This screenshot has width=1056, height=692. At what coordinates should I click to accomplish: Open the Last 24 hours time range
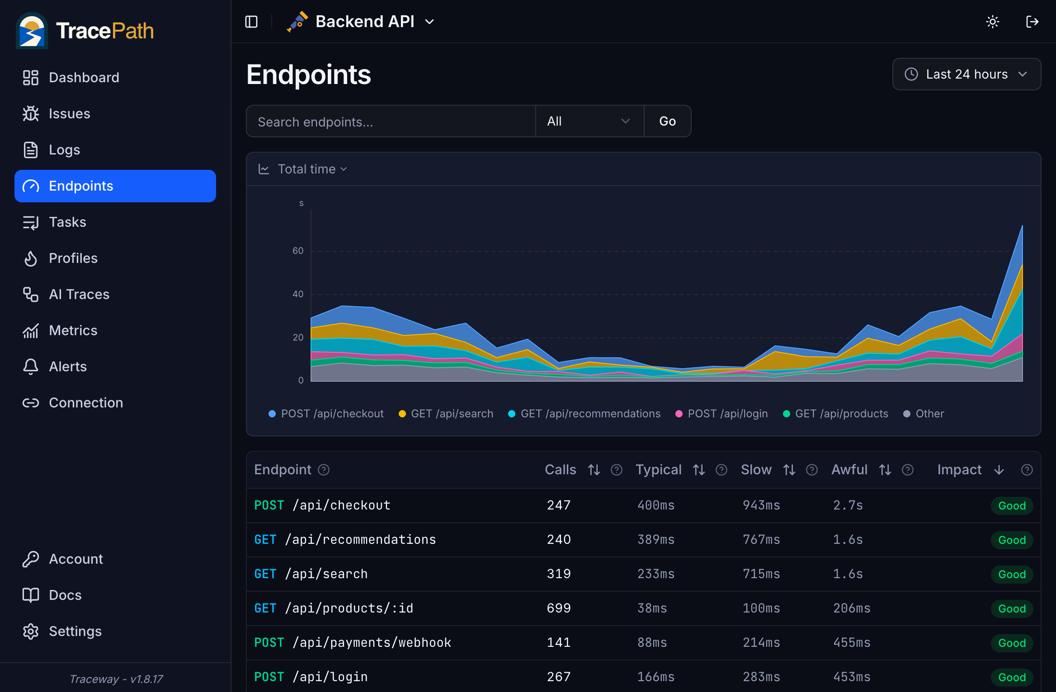966,74
